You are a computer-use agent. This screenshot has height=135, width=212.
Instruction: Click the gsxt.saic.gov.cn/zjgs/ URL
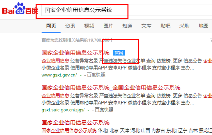(x=63, y=110)
